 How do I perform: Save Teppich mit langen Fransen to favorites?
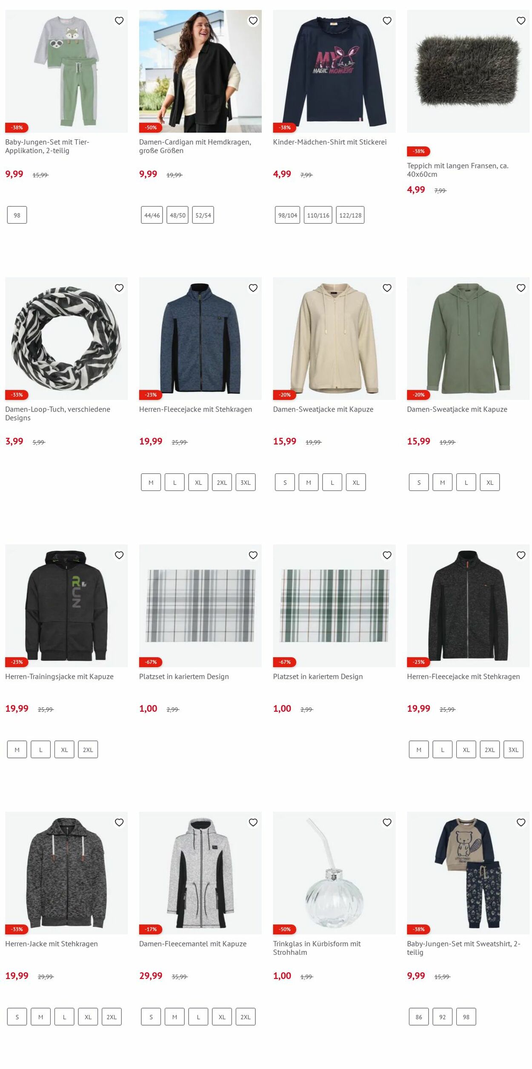pos(521,20)
